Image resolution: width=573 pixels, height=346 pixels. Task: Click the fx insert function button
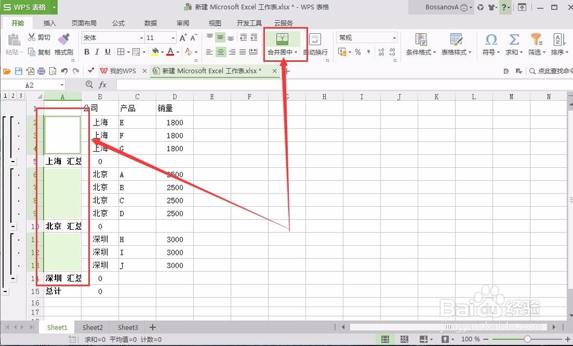click(x=103, y=85)
